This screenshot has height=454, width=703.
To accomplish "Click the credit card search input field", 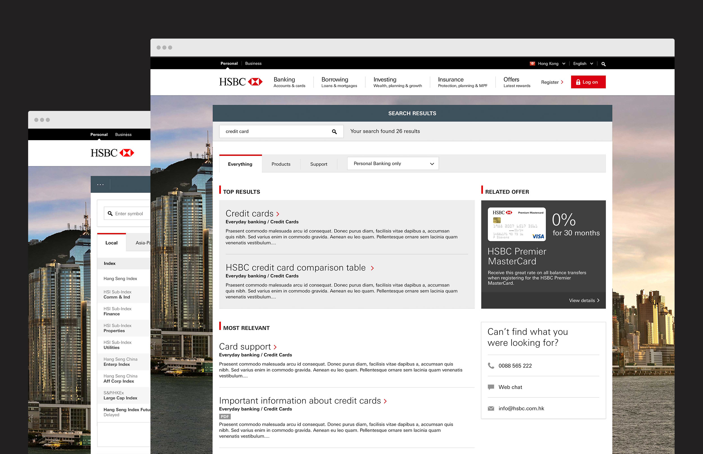I will click(x=281, y=131).
